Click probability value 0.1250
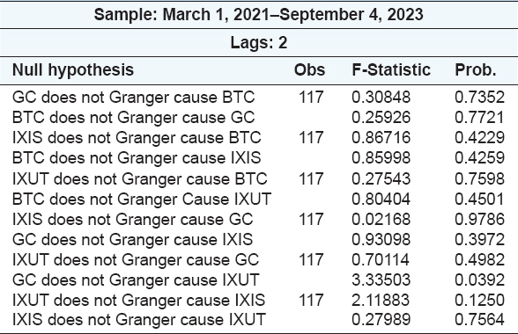Screen dimensions: 518x334 479,301
